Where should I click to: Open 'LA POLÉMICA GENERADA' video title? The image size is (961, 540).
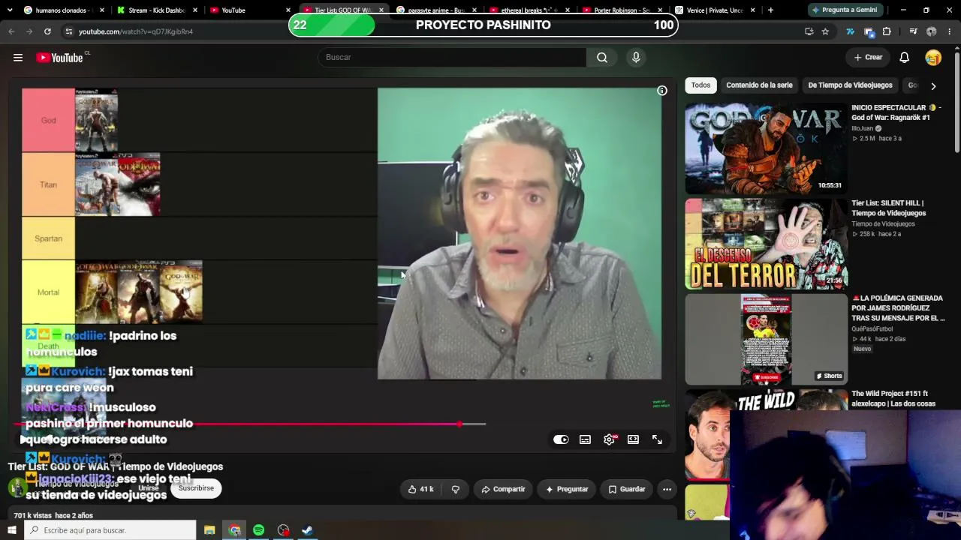click(x=898, y=308)
